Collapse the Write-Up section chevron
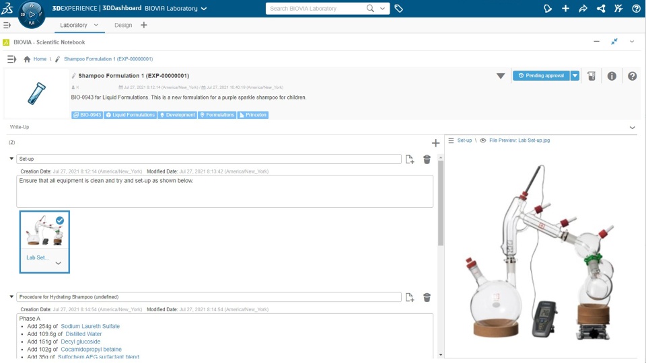The image size is (646, 363). pos(633,128)
